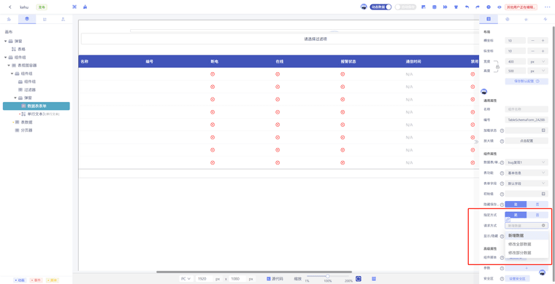Increase 横坐标 with the plus button
The height and width of the screenshot is (284, 555).
[x=543, y=41]
